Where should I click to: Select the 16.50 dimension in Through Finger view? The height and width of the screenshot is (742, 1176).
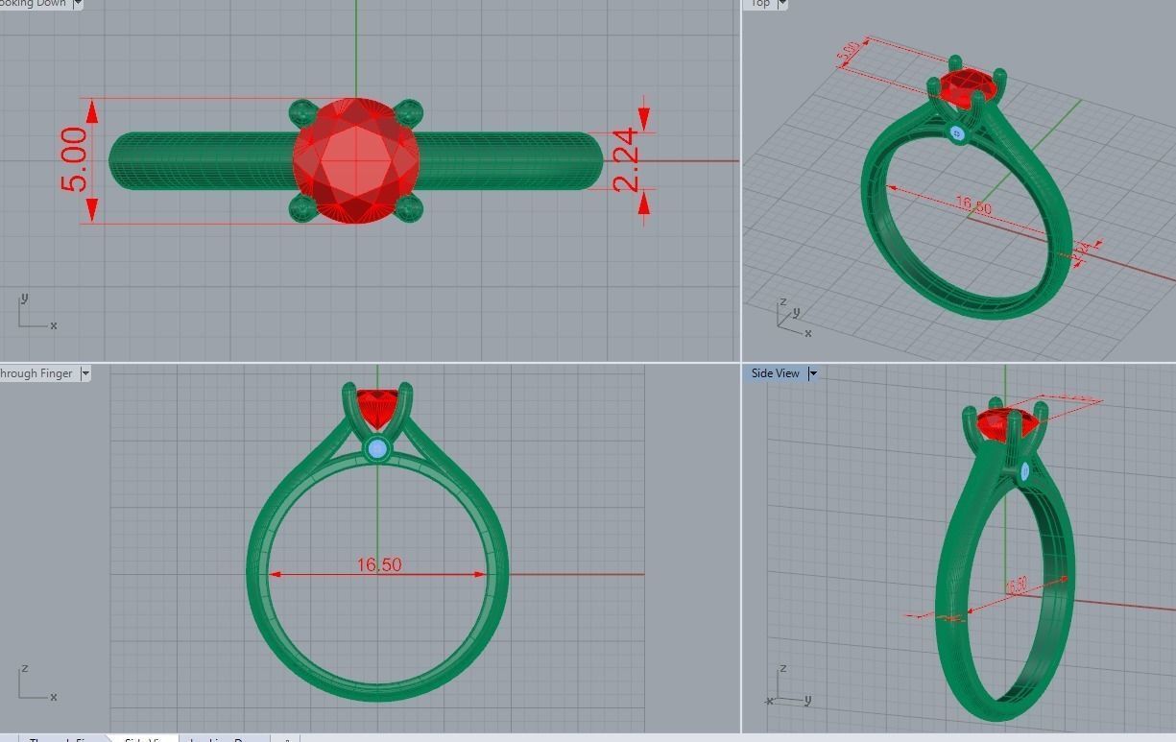[x=379, y=564]
